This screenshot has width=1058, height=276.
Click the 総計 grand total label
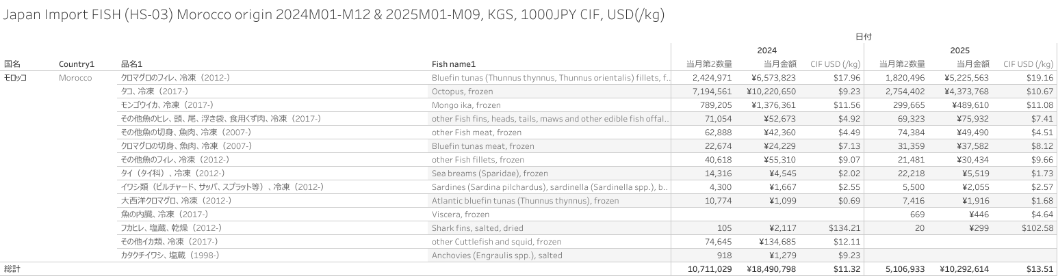pyautogui.click(x=12, y=269)
